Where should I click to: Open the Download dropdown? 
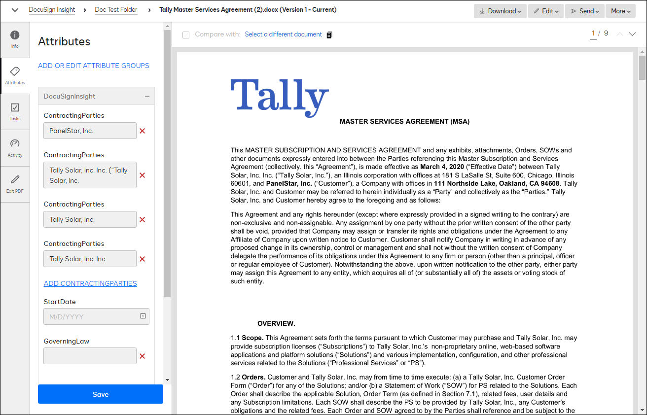[x=500, y=10]
